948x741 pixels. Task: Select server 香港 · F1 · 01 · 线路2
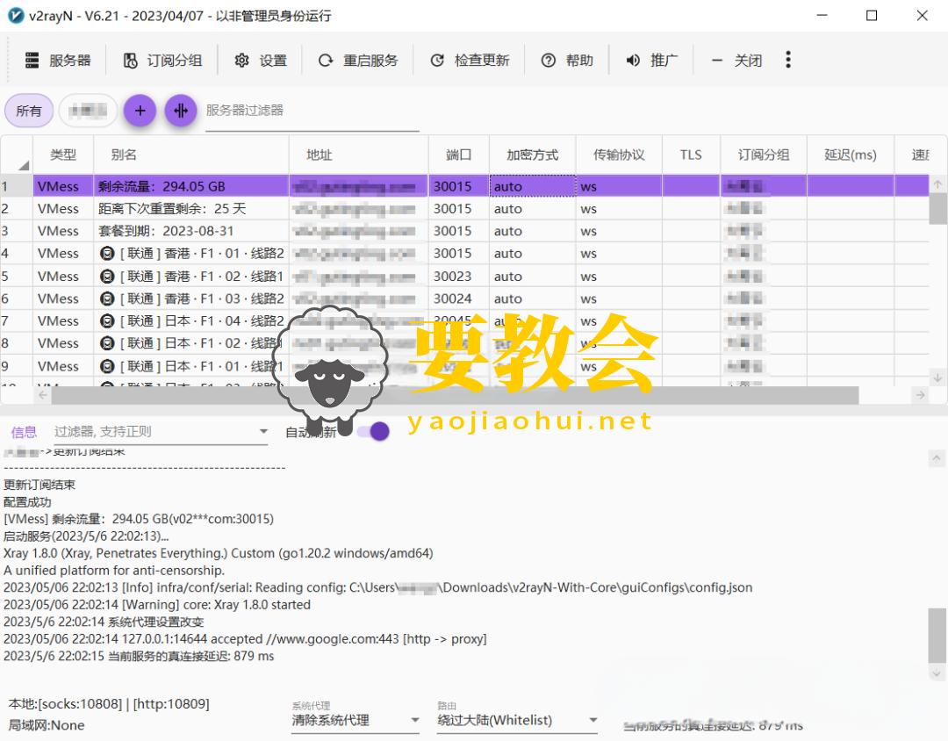(x=464, y=254)
